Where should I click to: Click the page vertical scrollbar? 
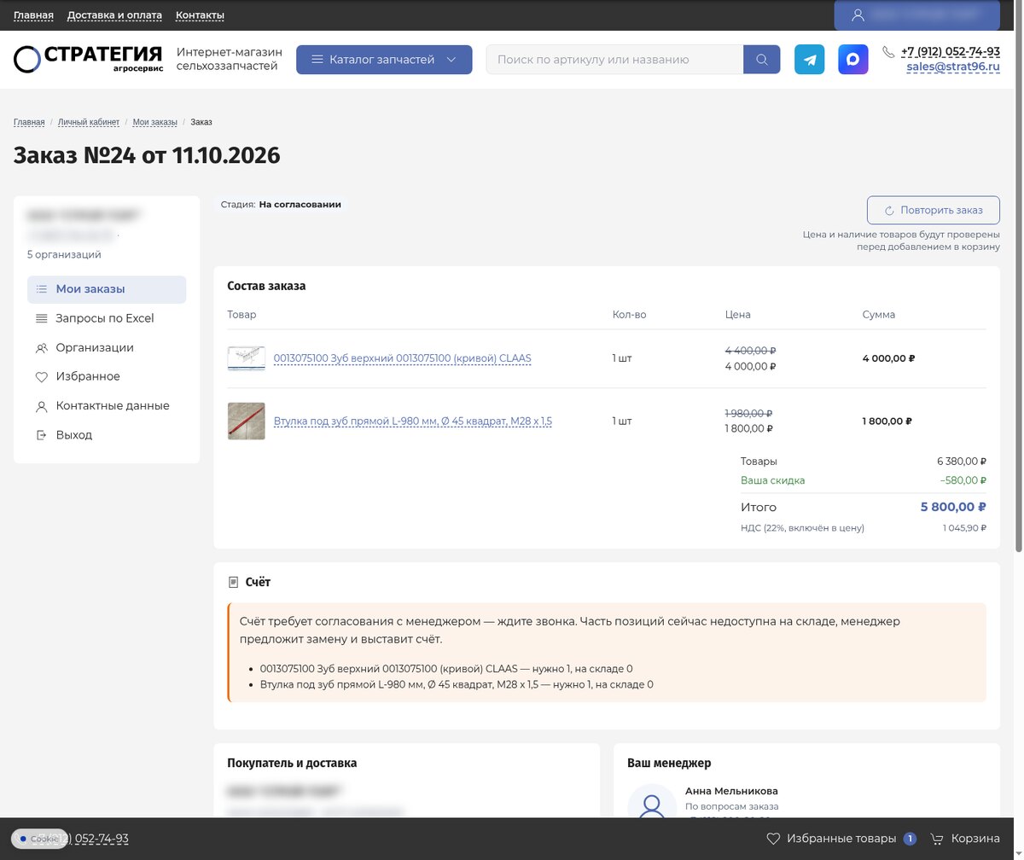tap(1018, 277)
